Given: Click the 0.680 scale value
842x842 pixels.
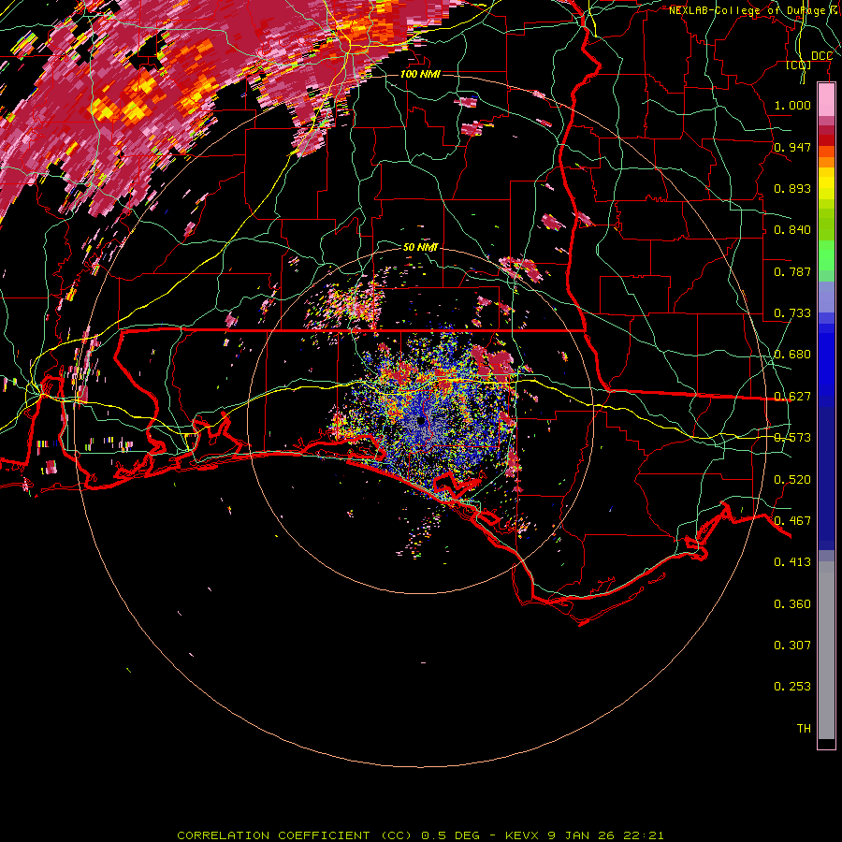Looking at the screenshot, I should point(792,355).
